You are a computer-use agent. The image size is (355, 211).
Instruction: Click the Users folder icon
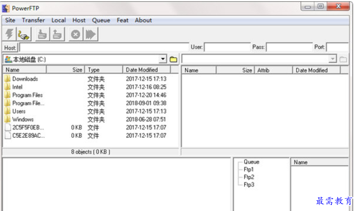[x=7, y=111]
